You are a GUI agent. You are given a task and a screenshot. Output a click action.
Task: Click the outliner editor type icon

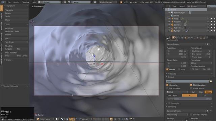coord(168,6)
